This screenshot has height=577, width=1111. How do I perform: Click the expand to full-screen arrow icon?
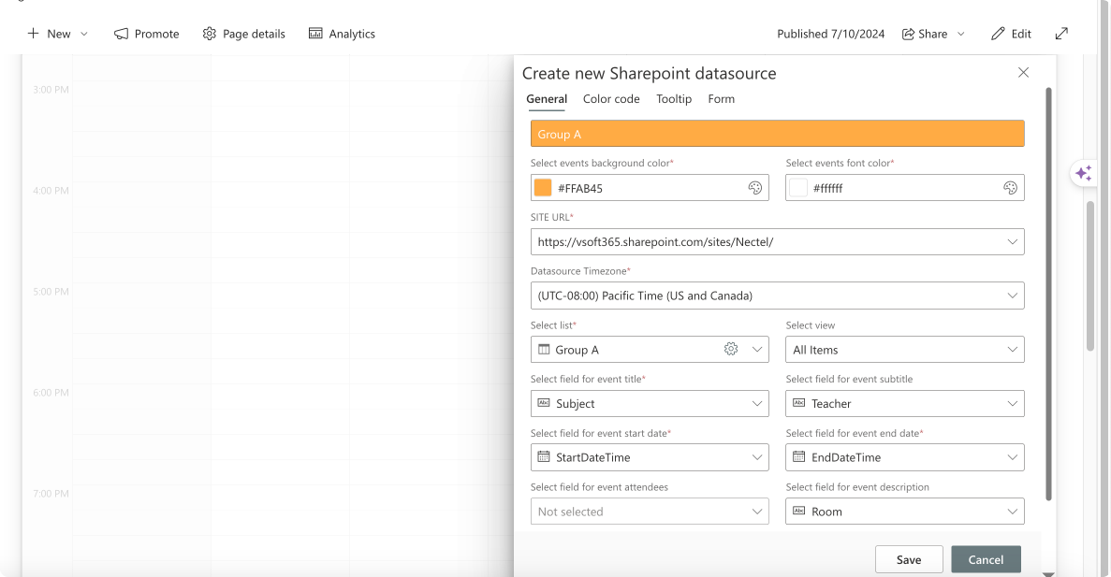[x=1061, y=34]
